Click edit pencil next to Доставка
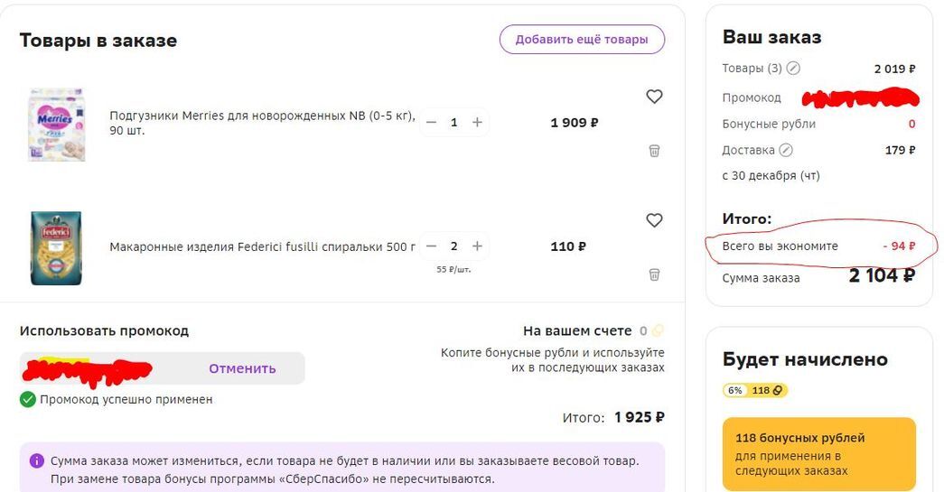The height and width of the screenshot is (492, 944). 786,150
